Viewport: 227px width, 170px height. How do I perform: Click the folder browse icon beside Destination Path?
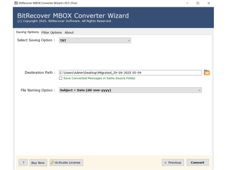(207, 73)
